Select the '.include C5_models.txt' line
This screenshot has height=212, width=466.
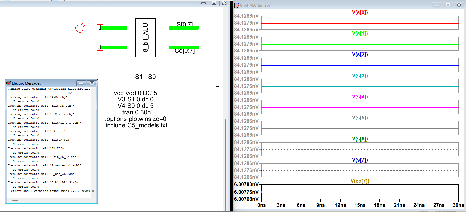click(136, 125)
